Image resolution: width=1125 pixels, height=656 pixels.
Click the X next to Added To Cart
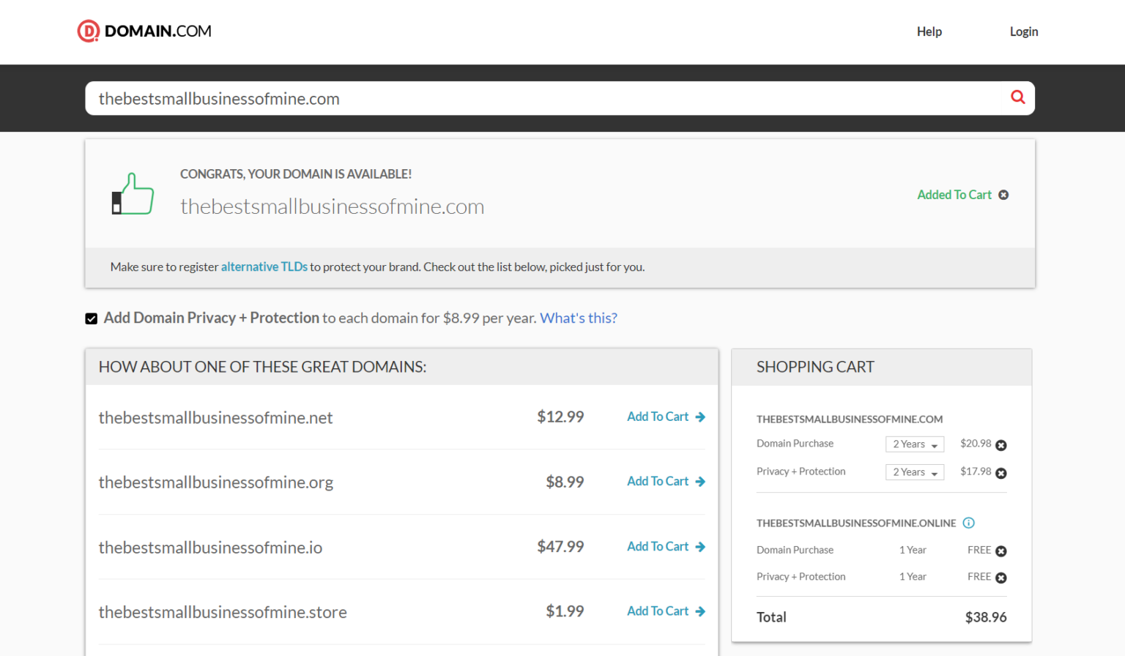click(x=1003, y=194)
